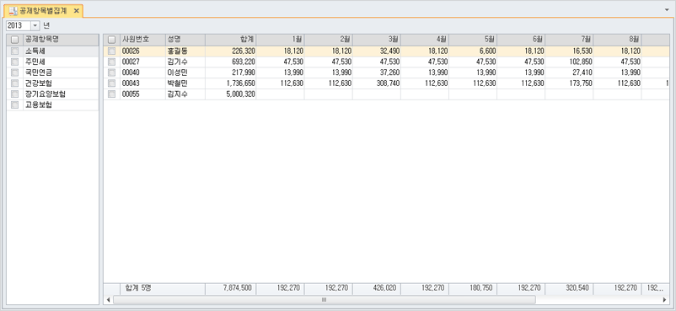Click the horizontal scrollbar thumb
The image size is (676, 311).
[325, 299]
